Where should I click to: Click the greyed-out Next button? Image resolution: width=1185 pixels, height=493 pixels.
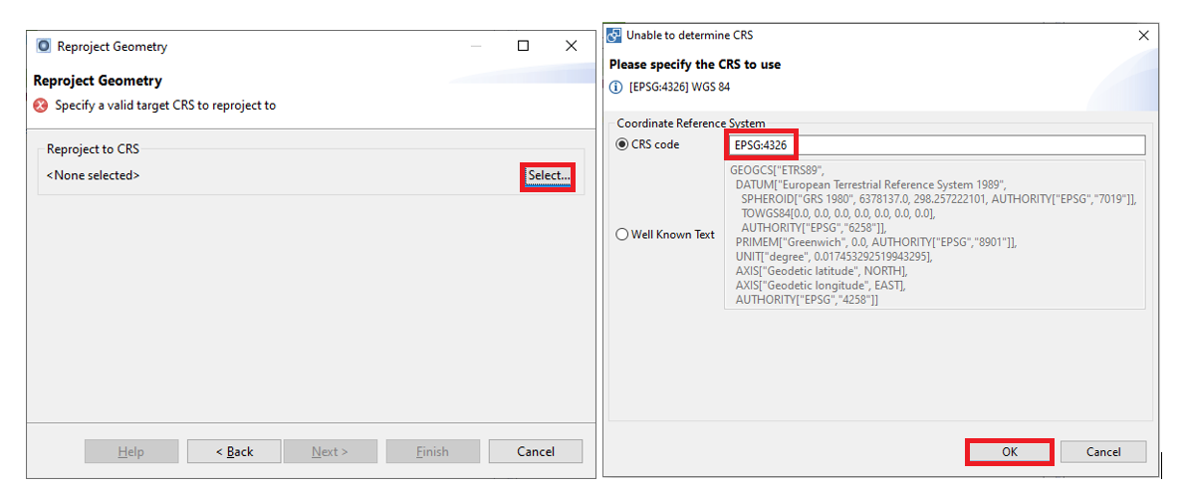click(331, 451)
